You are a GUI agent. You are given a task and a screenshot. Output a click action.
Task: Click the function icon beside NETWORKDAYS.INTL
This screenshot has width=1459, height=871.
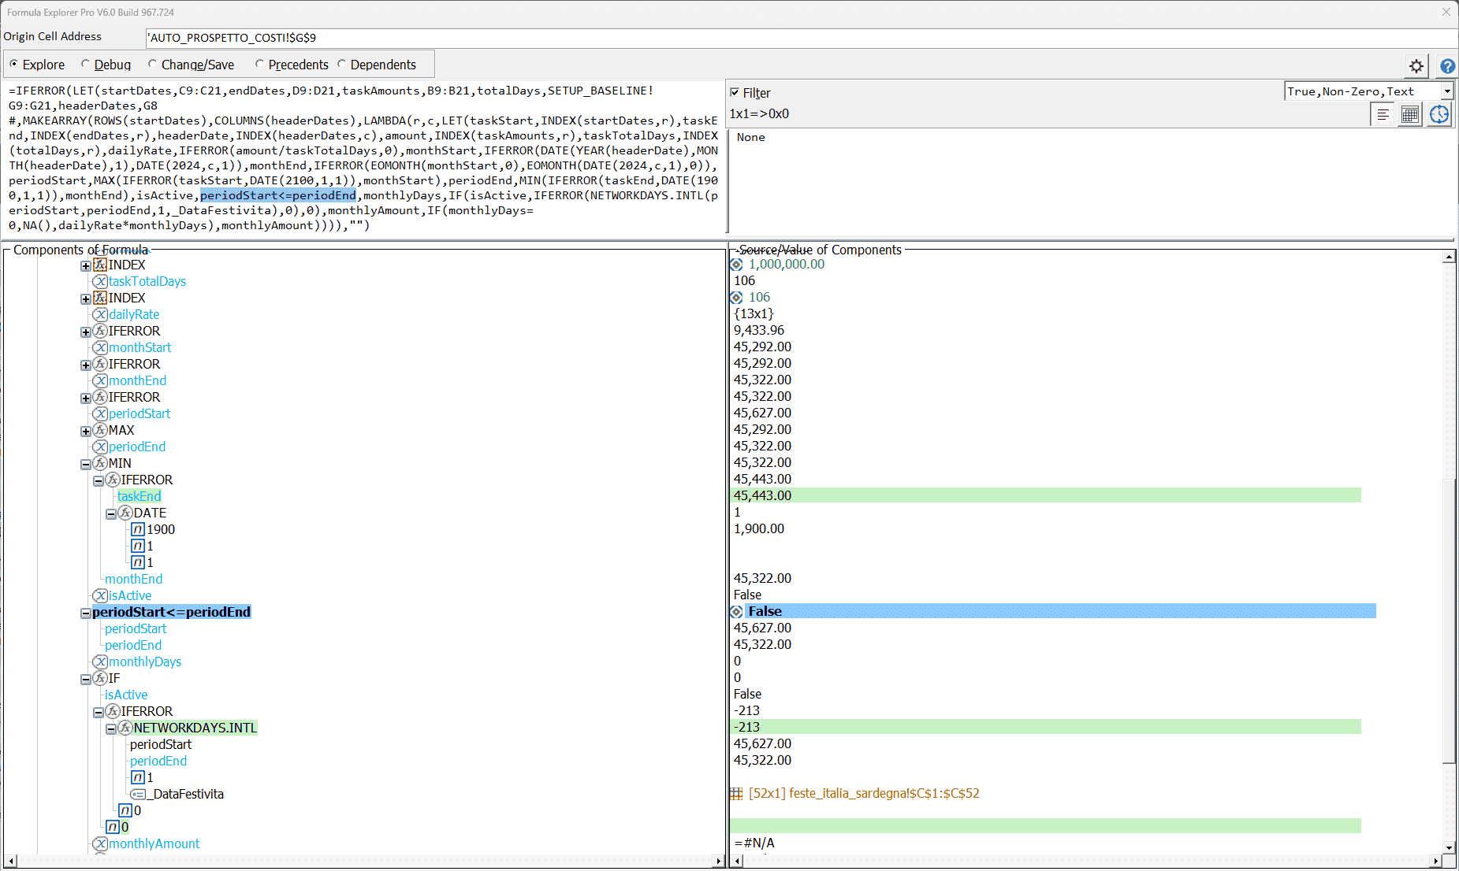(x=125, y=728)
